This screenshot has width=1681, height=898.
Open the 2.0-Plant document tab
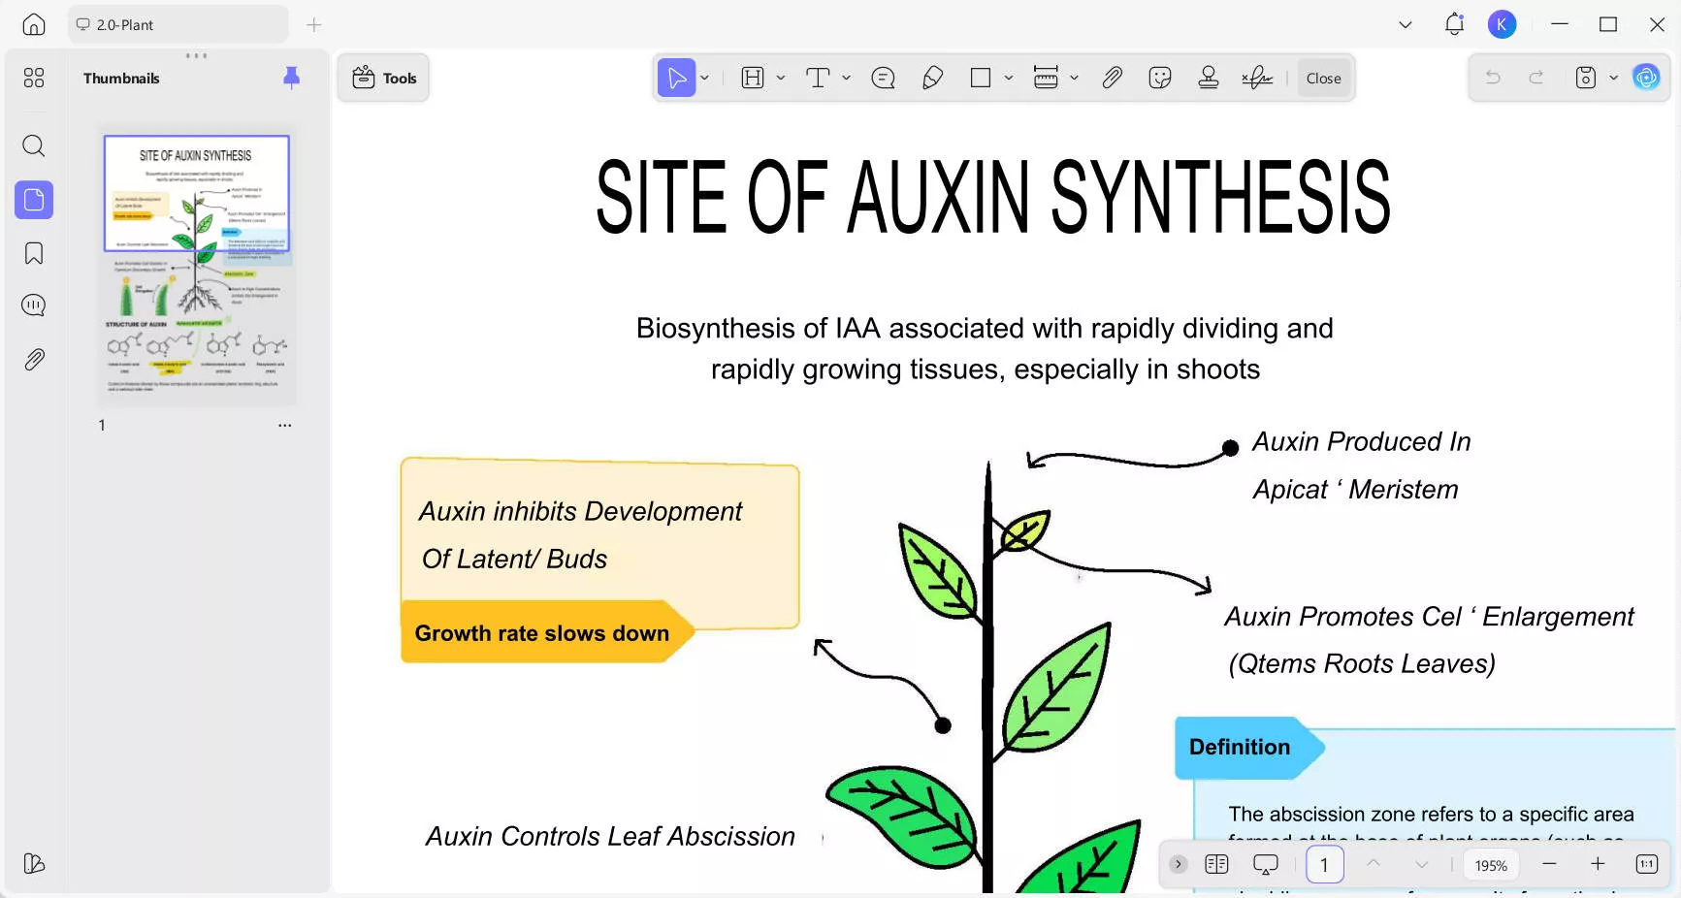pyautogui.click(x=178, y=24)
